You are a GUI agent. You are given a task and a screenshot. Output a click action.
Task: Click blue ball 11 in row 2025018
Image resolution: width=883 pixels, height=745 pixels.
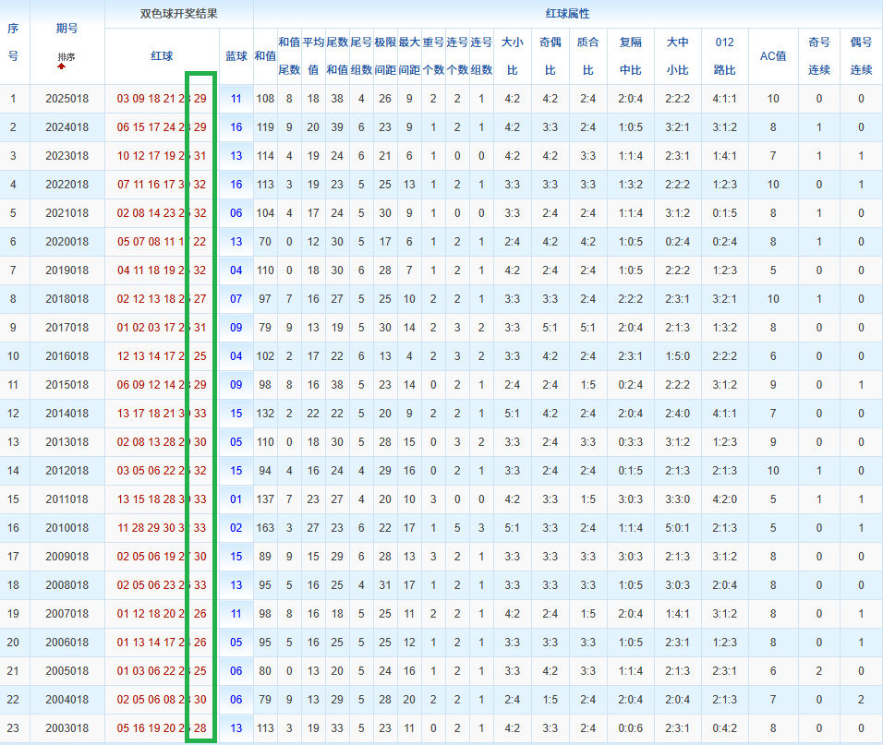(236, 99)
